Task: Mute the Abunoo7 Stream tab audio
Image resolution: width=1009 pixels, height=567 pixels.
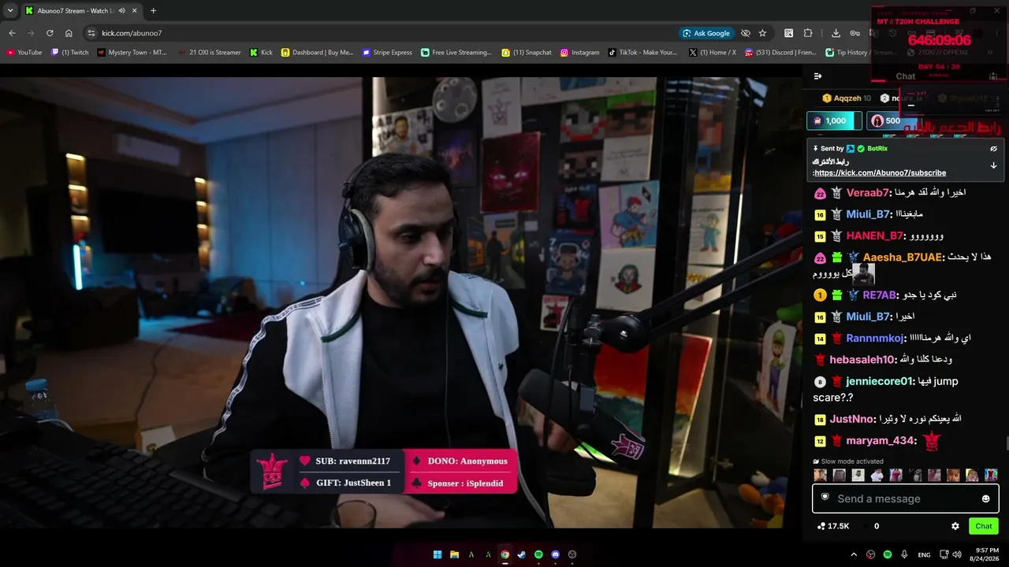Action: tap(121, 11)
